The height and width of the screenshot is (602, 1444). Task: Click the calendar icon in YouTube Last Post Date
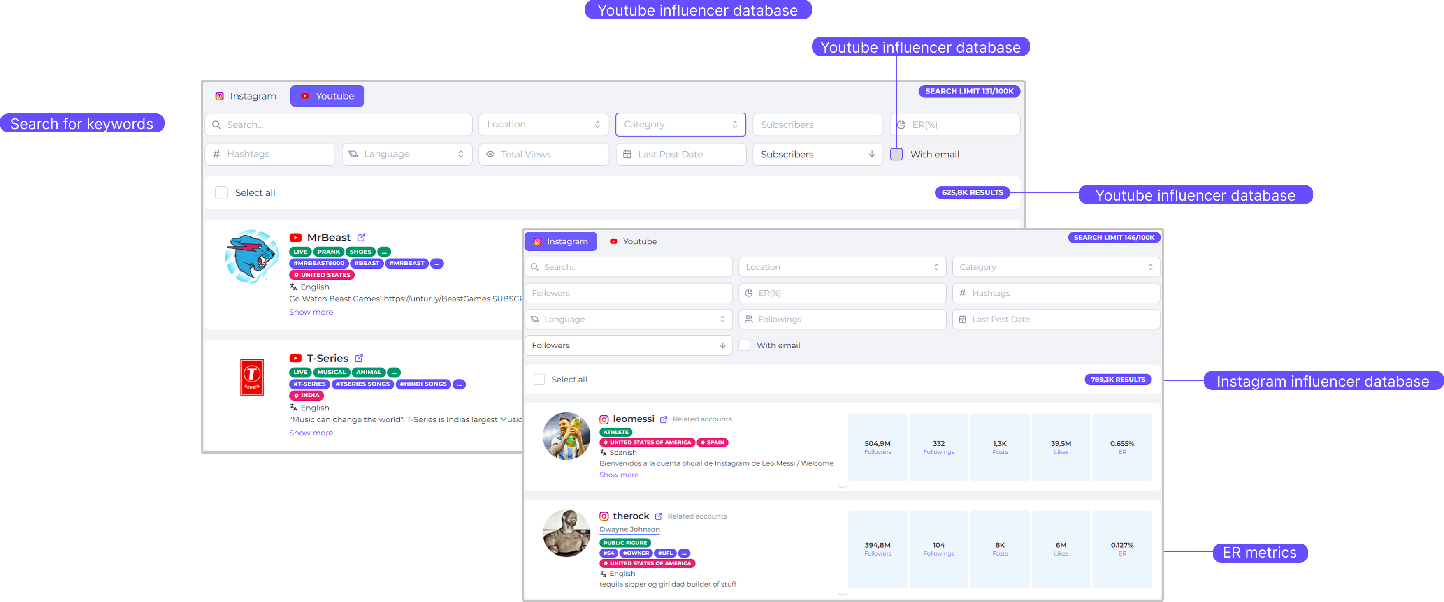point(627,154)
